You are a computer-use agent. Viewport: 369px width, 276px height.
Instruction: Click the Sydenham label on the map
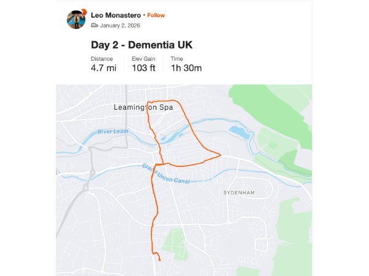238,192
